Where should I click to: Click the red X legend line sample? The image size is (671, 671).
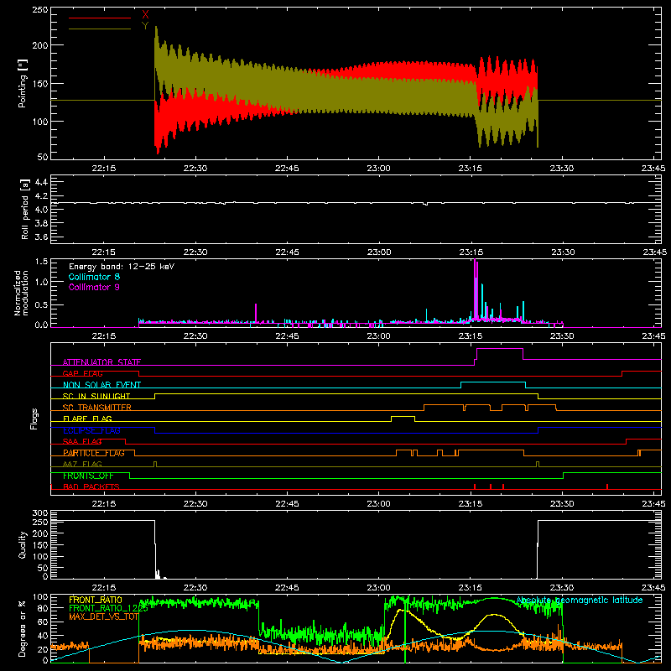tap(100, 18)
